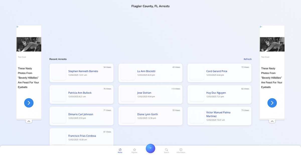301x155 pixels.
Task: Click the left AdChoices triangle icon
Action: [x=18, y=26]
